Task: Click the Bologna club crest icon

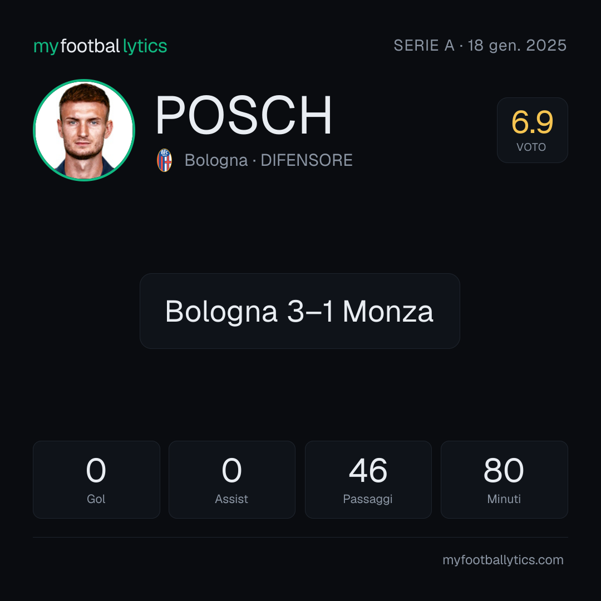Action: pos(164,160)
